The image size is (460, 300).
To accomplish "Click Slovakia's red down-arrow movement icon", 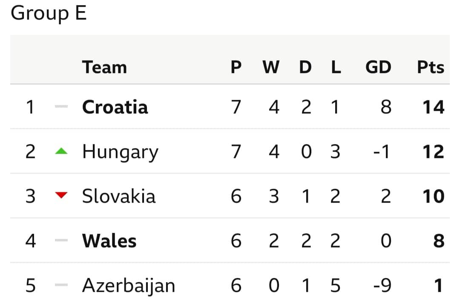I will (x=61, y=195).
